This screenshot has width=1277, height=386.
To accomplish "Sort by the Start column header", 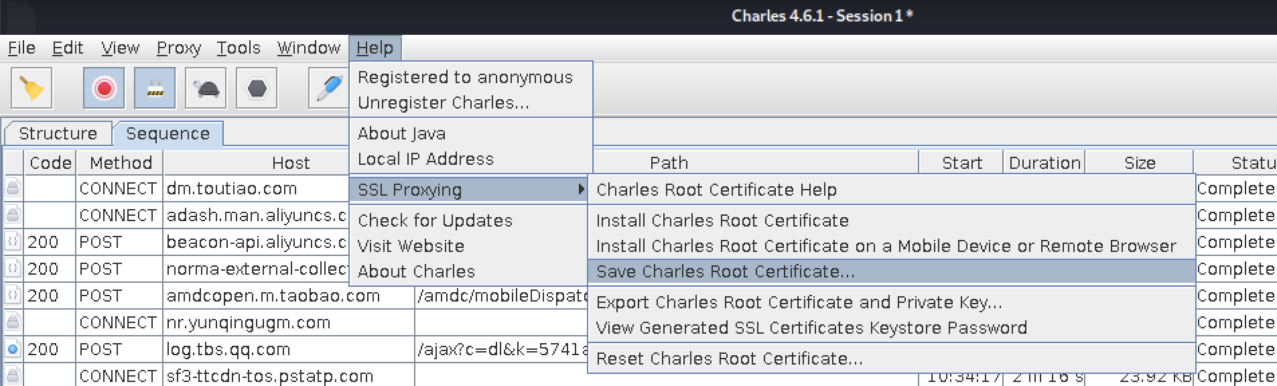I will tap(961, 163).
